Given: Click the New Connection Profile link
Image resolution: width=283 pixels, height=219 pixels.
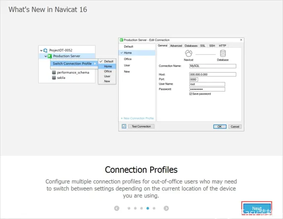Looking at the screenshot, I should [x=137, y=119].
